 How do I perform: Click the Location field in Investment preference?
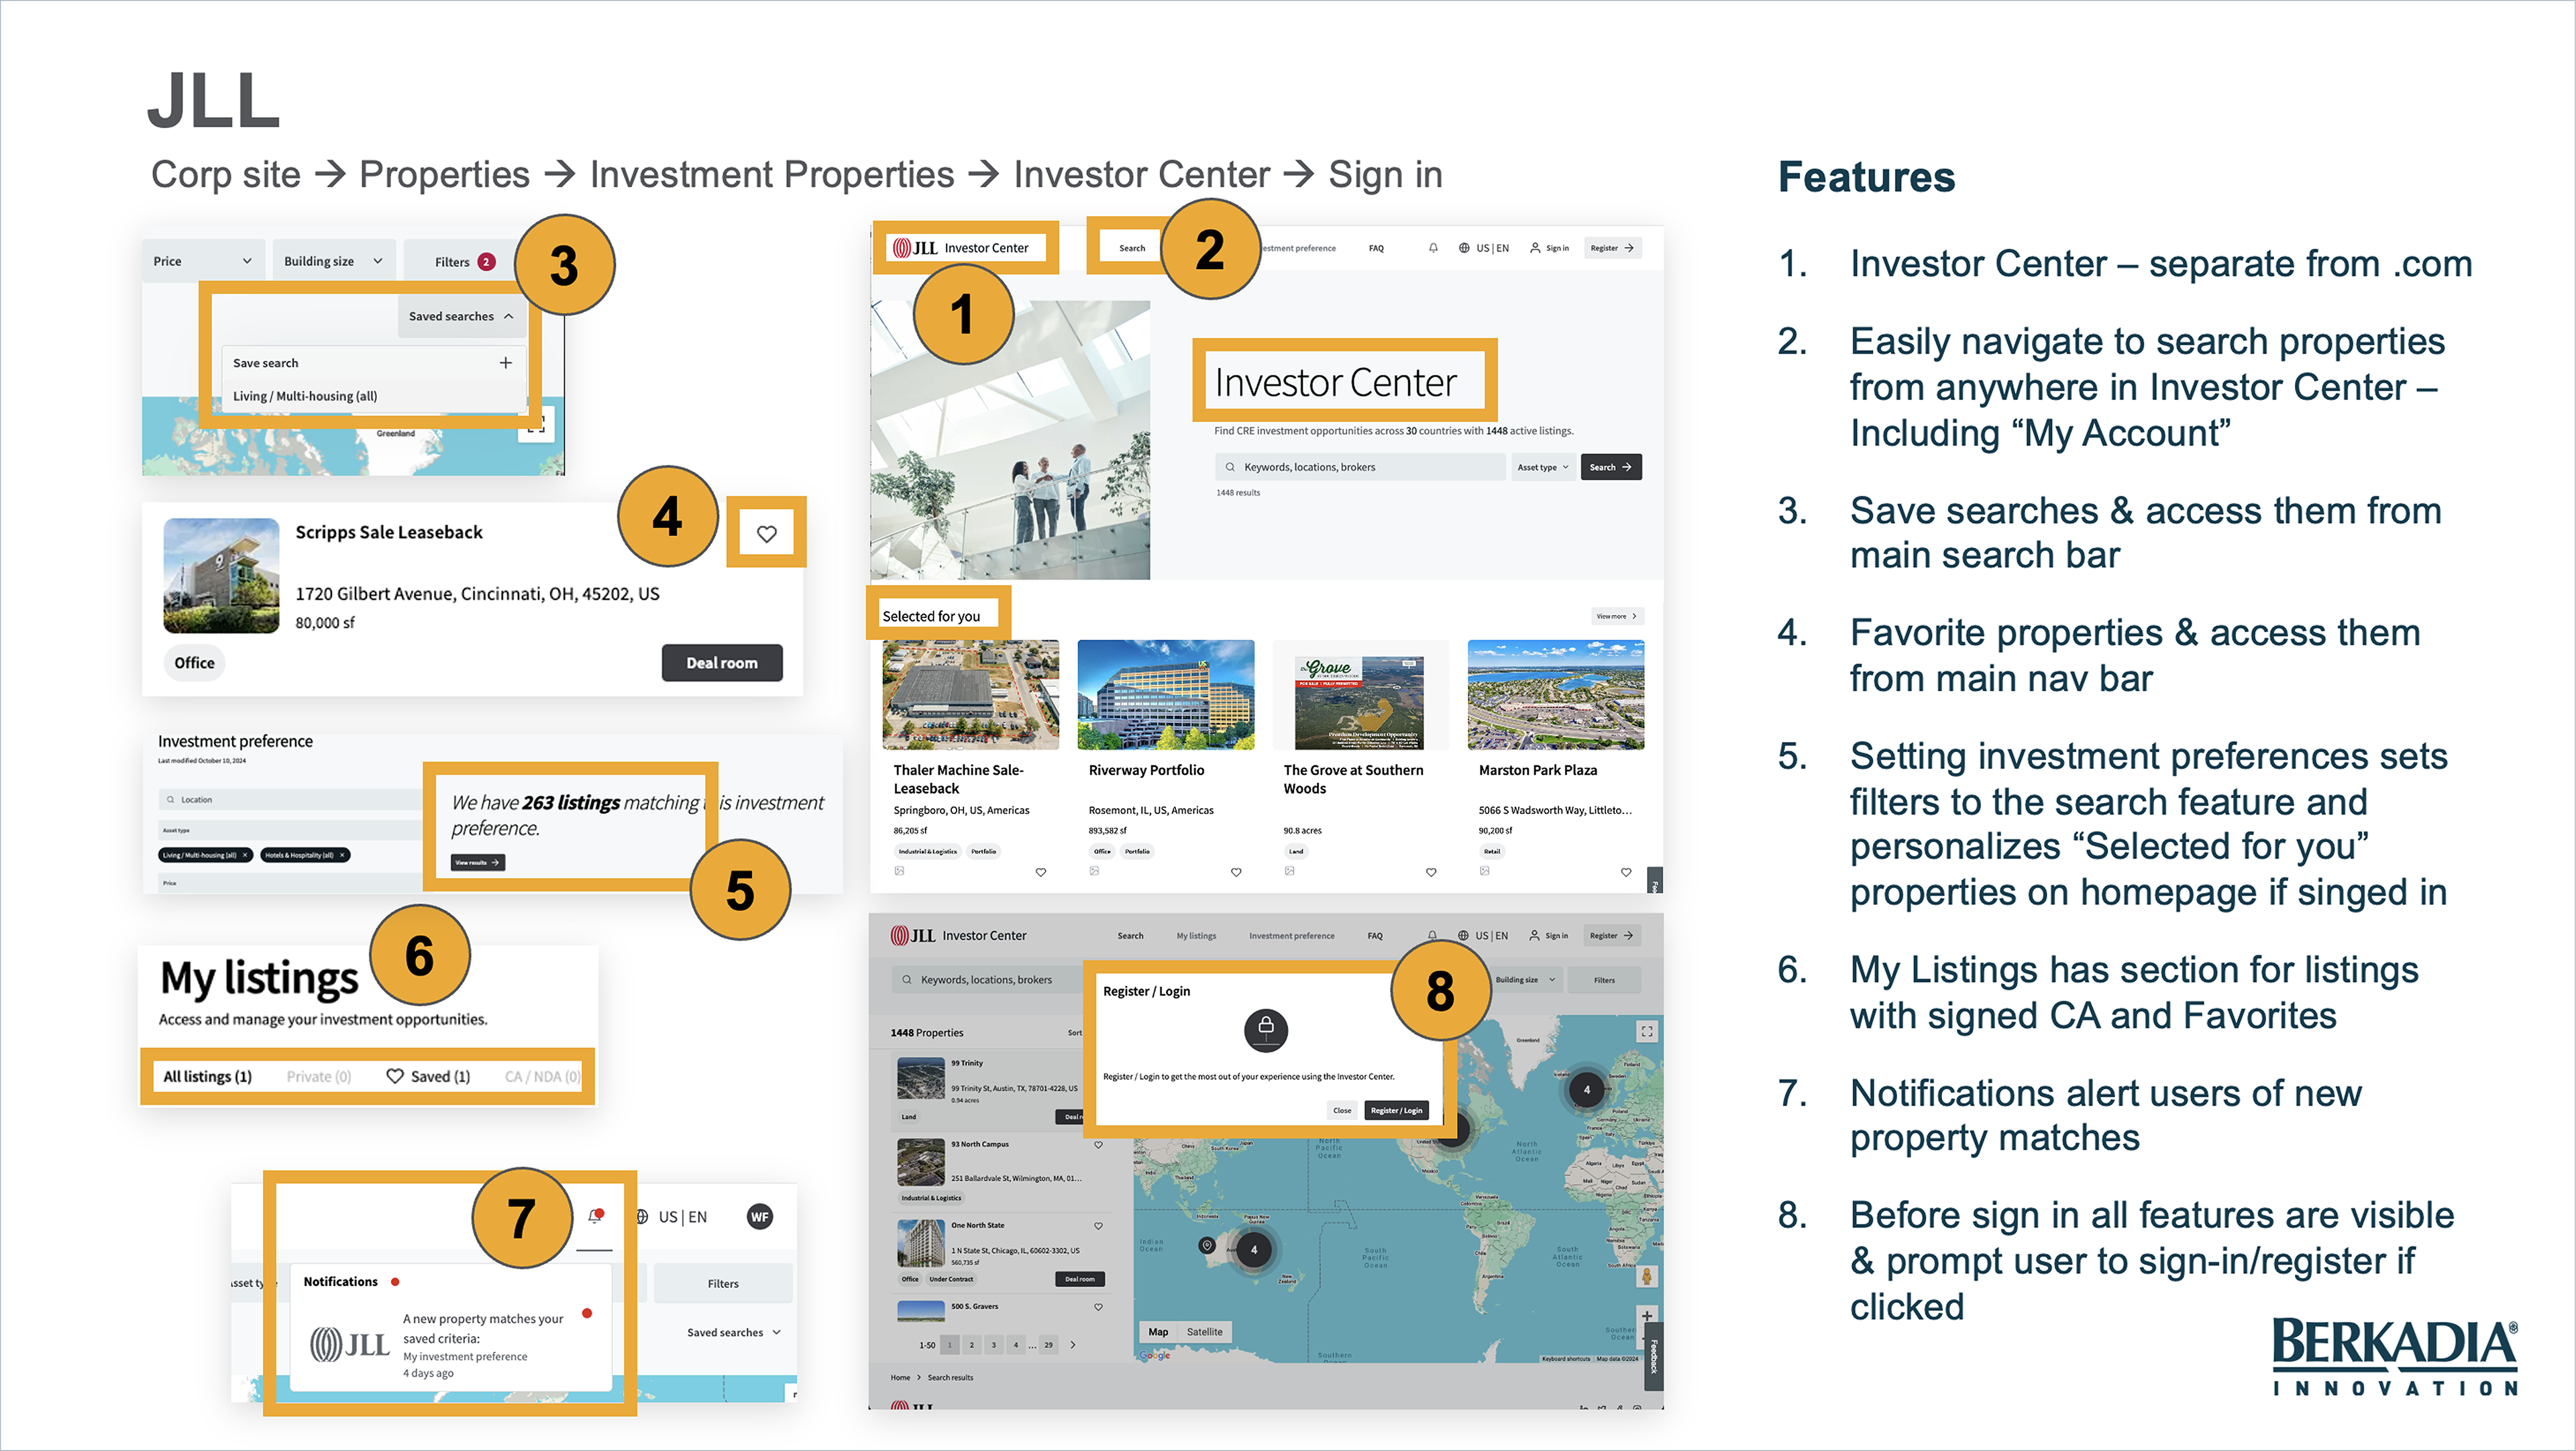pyautogui.click(x=290, y=800)
